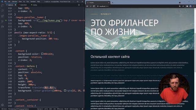
Task: Click the site info icon beside localhost
Action: tap(98, 6)
